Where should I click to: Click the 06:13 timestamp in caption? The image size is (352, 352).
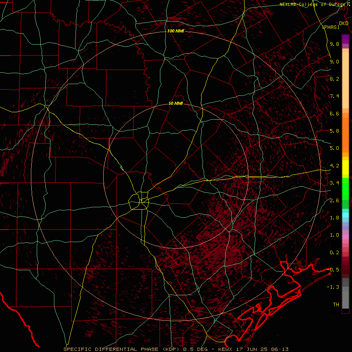280,349
